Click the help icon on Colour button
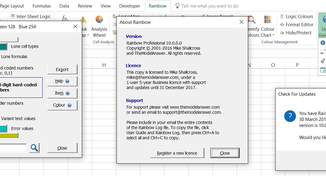The height and width of the screenshot is (176, 326). (x=69, y=105)
